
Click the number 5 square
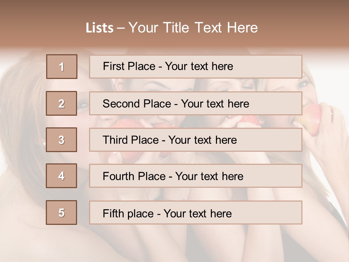click(x=62, y=213)
